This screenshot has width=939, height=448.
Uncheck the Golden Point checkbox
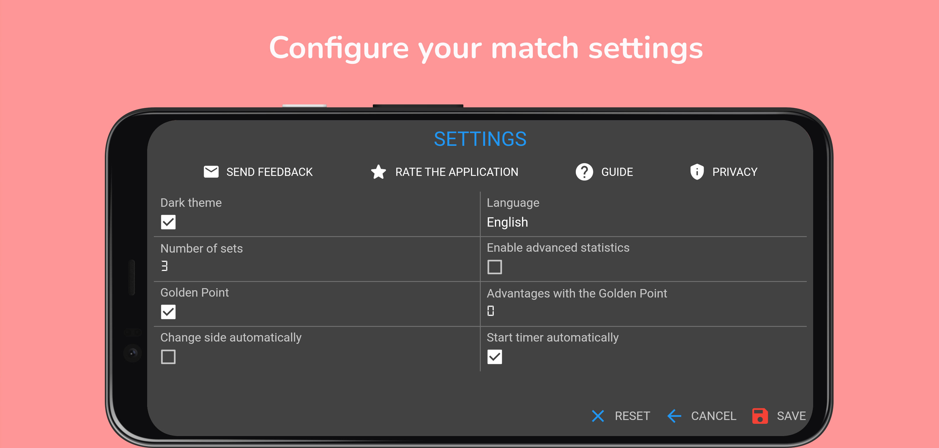[168, 312]
